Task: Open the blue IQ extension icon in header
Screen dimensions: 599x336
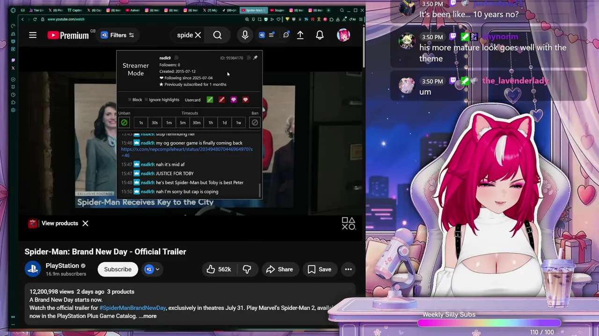Action: pos(262,35)
